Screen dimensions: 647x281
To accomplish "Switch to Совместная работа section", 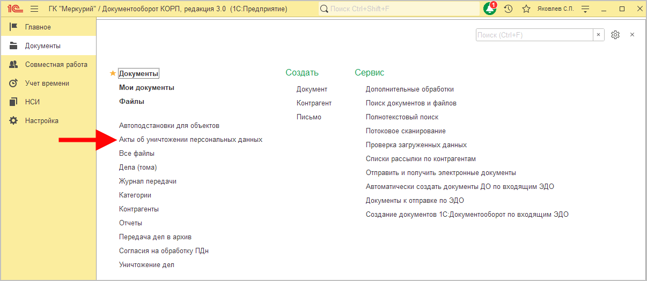I will pos(56,64).
